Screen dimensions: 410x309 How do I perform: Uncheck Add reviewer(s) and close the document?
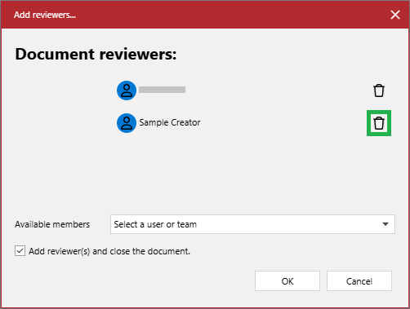point(20,251)
